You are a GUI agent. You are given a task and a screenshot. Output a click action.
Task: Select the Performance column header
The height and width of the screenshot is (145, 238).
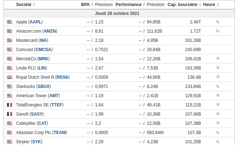point(128,5)
